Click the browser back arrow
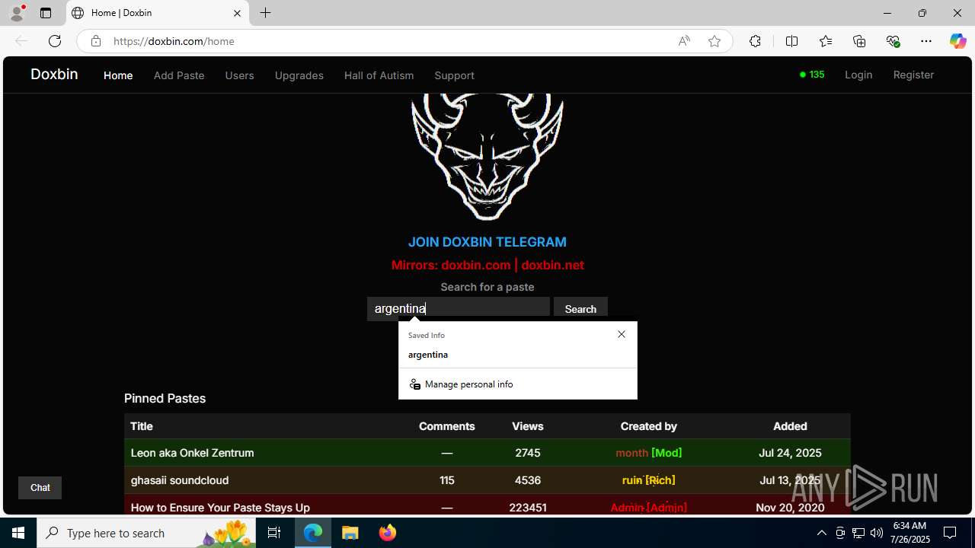975x548 pixels. click(x=21, y=41)
